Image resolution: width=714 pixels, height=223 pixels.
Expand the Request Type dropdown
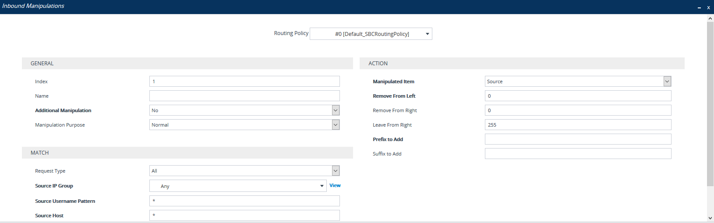[x=244, y=171]
